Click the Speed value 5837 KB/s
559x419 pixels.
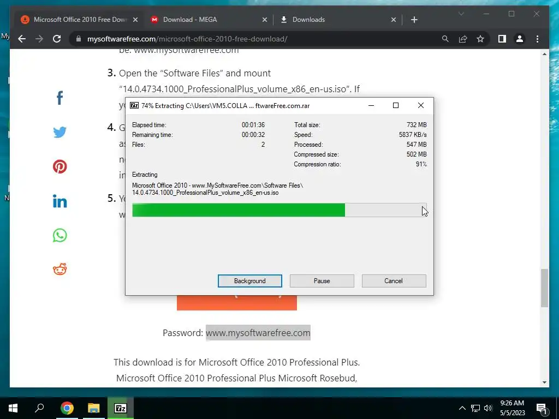click(413, 135)
